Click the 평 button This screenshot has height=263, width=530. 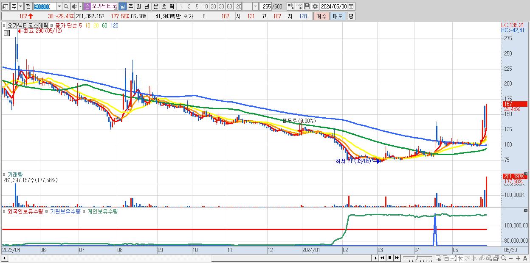point(351,16)
